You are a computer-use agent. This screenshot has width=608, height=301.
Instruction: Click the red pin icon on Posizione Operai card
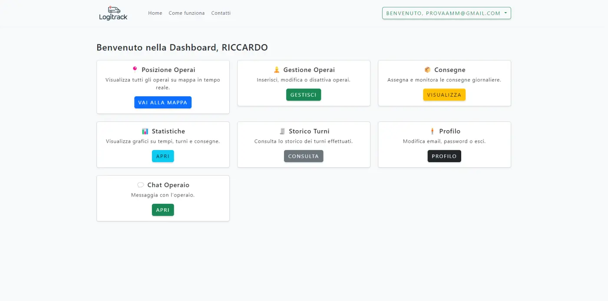pos(136,69)
